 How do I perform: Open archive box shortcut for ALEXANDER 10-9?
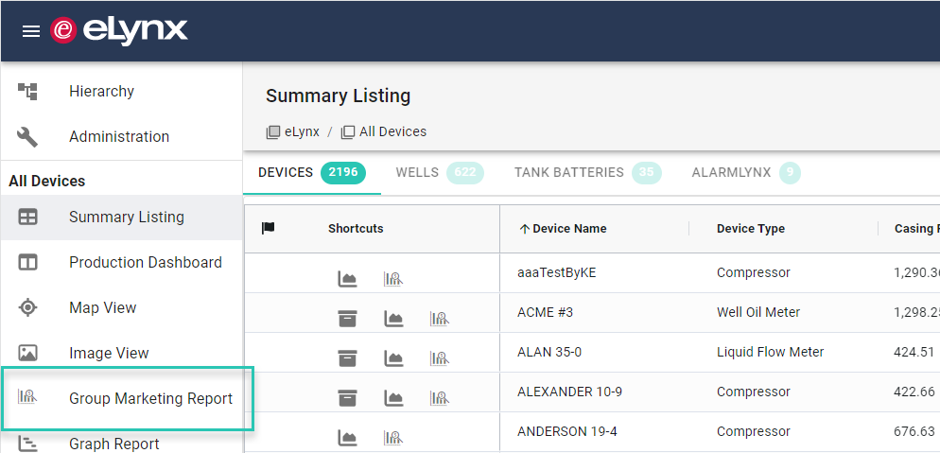[347, 398]
